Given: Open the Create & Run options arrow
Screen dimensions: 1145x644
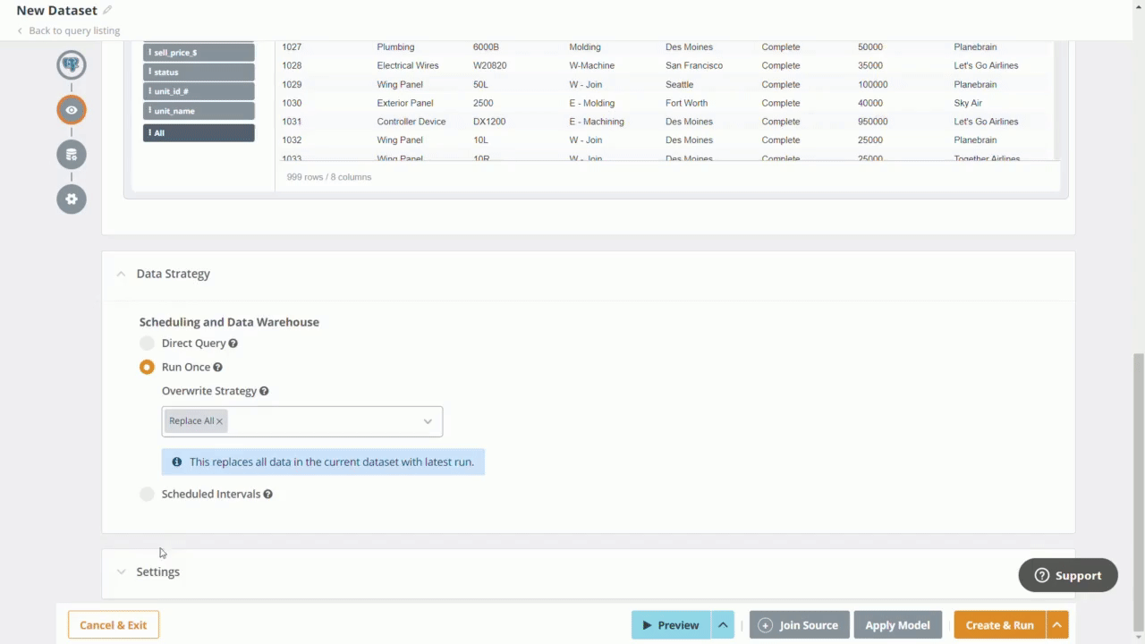Looking at the screenshot, I should 1056,625.
